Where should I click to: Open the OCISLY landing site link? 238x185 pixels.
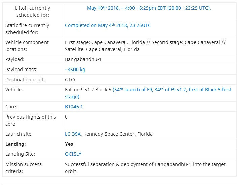pos(73,154)
